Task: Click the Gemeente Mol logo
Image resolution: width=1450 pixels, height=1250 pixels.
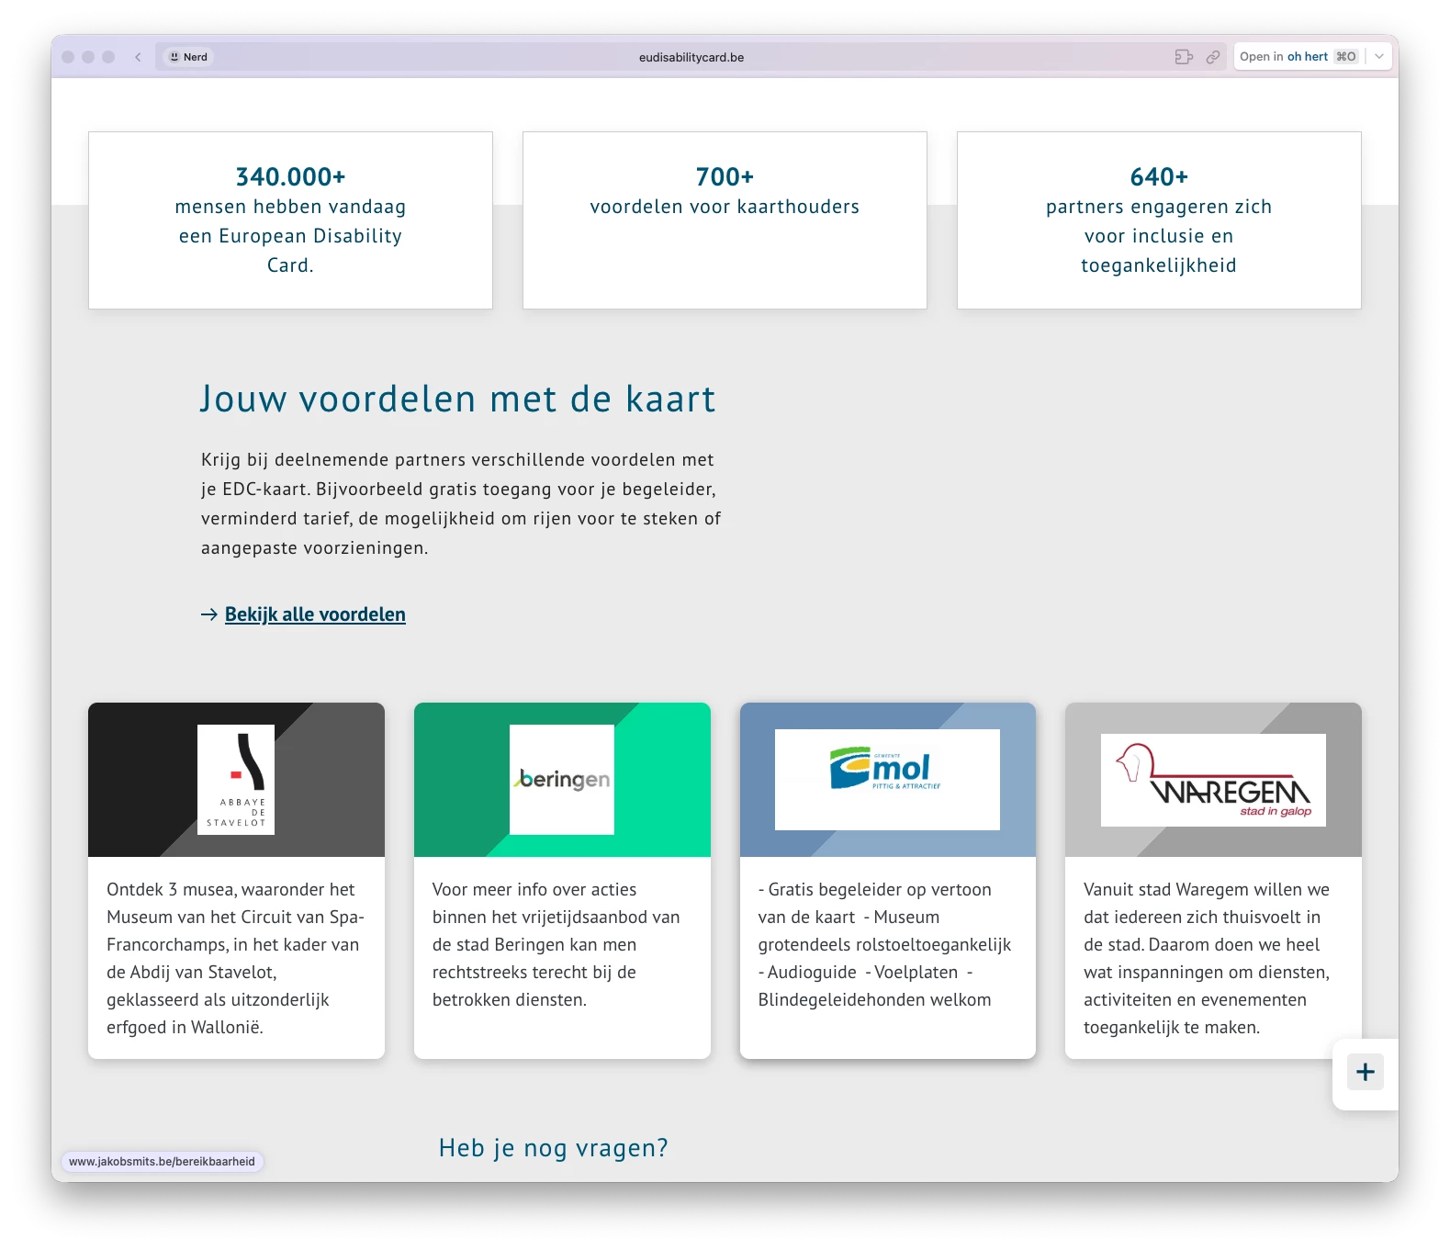Action: 887,779
